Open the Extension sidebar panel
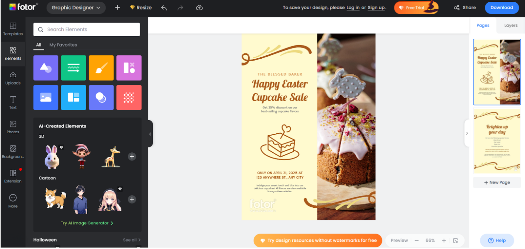Viewport: 525px width, 249px height. [x=13, y=176]
